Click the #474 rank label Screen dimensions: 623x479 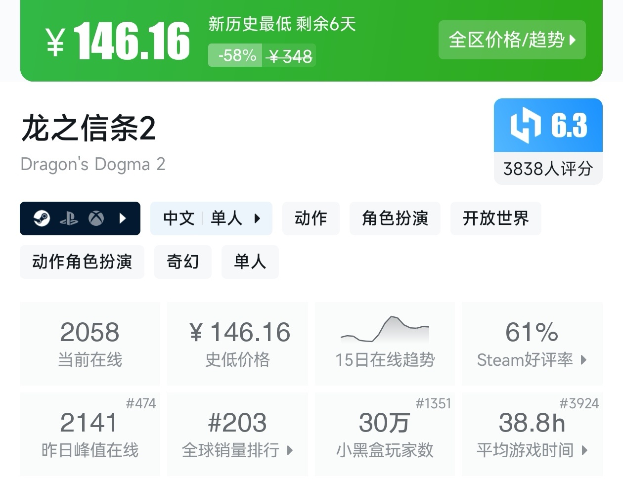pos(141,403)
